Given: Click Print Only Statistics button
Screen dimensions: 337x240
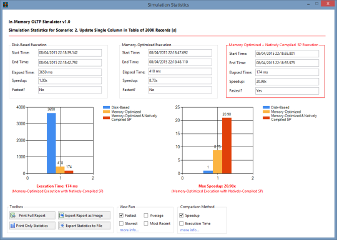Looking at the screenshot, I should (32, 226).
